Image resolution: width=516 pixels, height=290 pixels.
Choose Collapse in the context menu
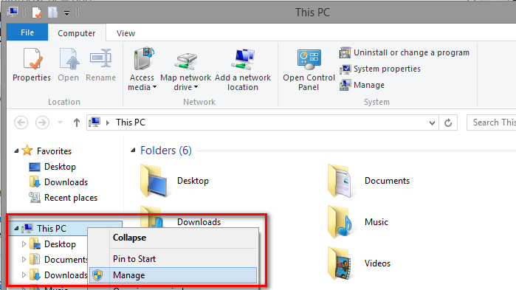pos(173,238)
